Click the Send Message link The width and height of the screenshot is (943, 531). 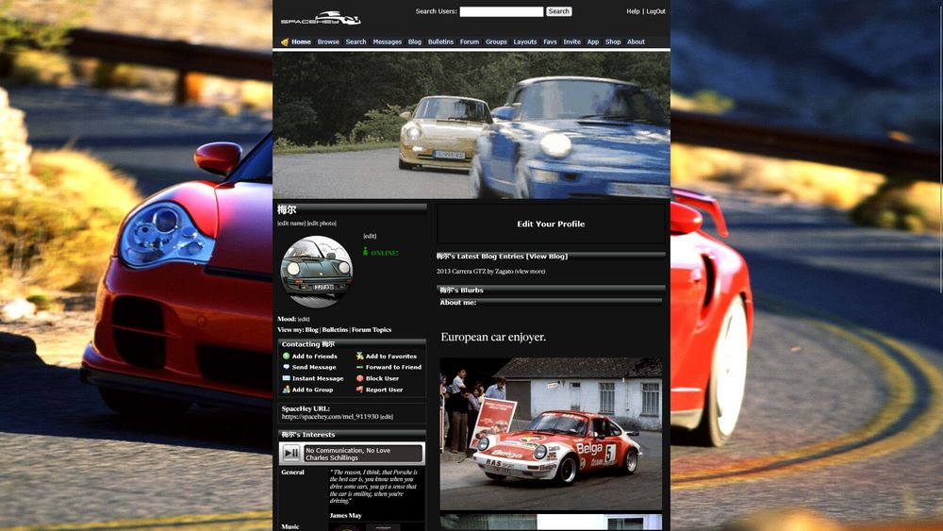point(314,367)
